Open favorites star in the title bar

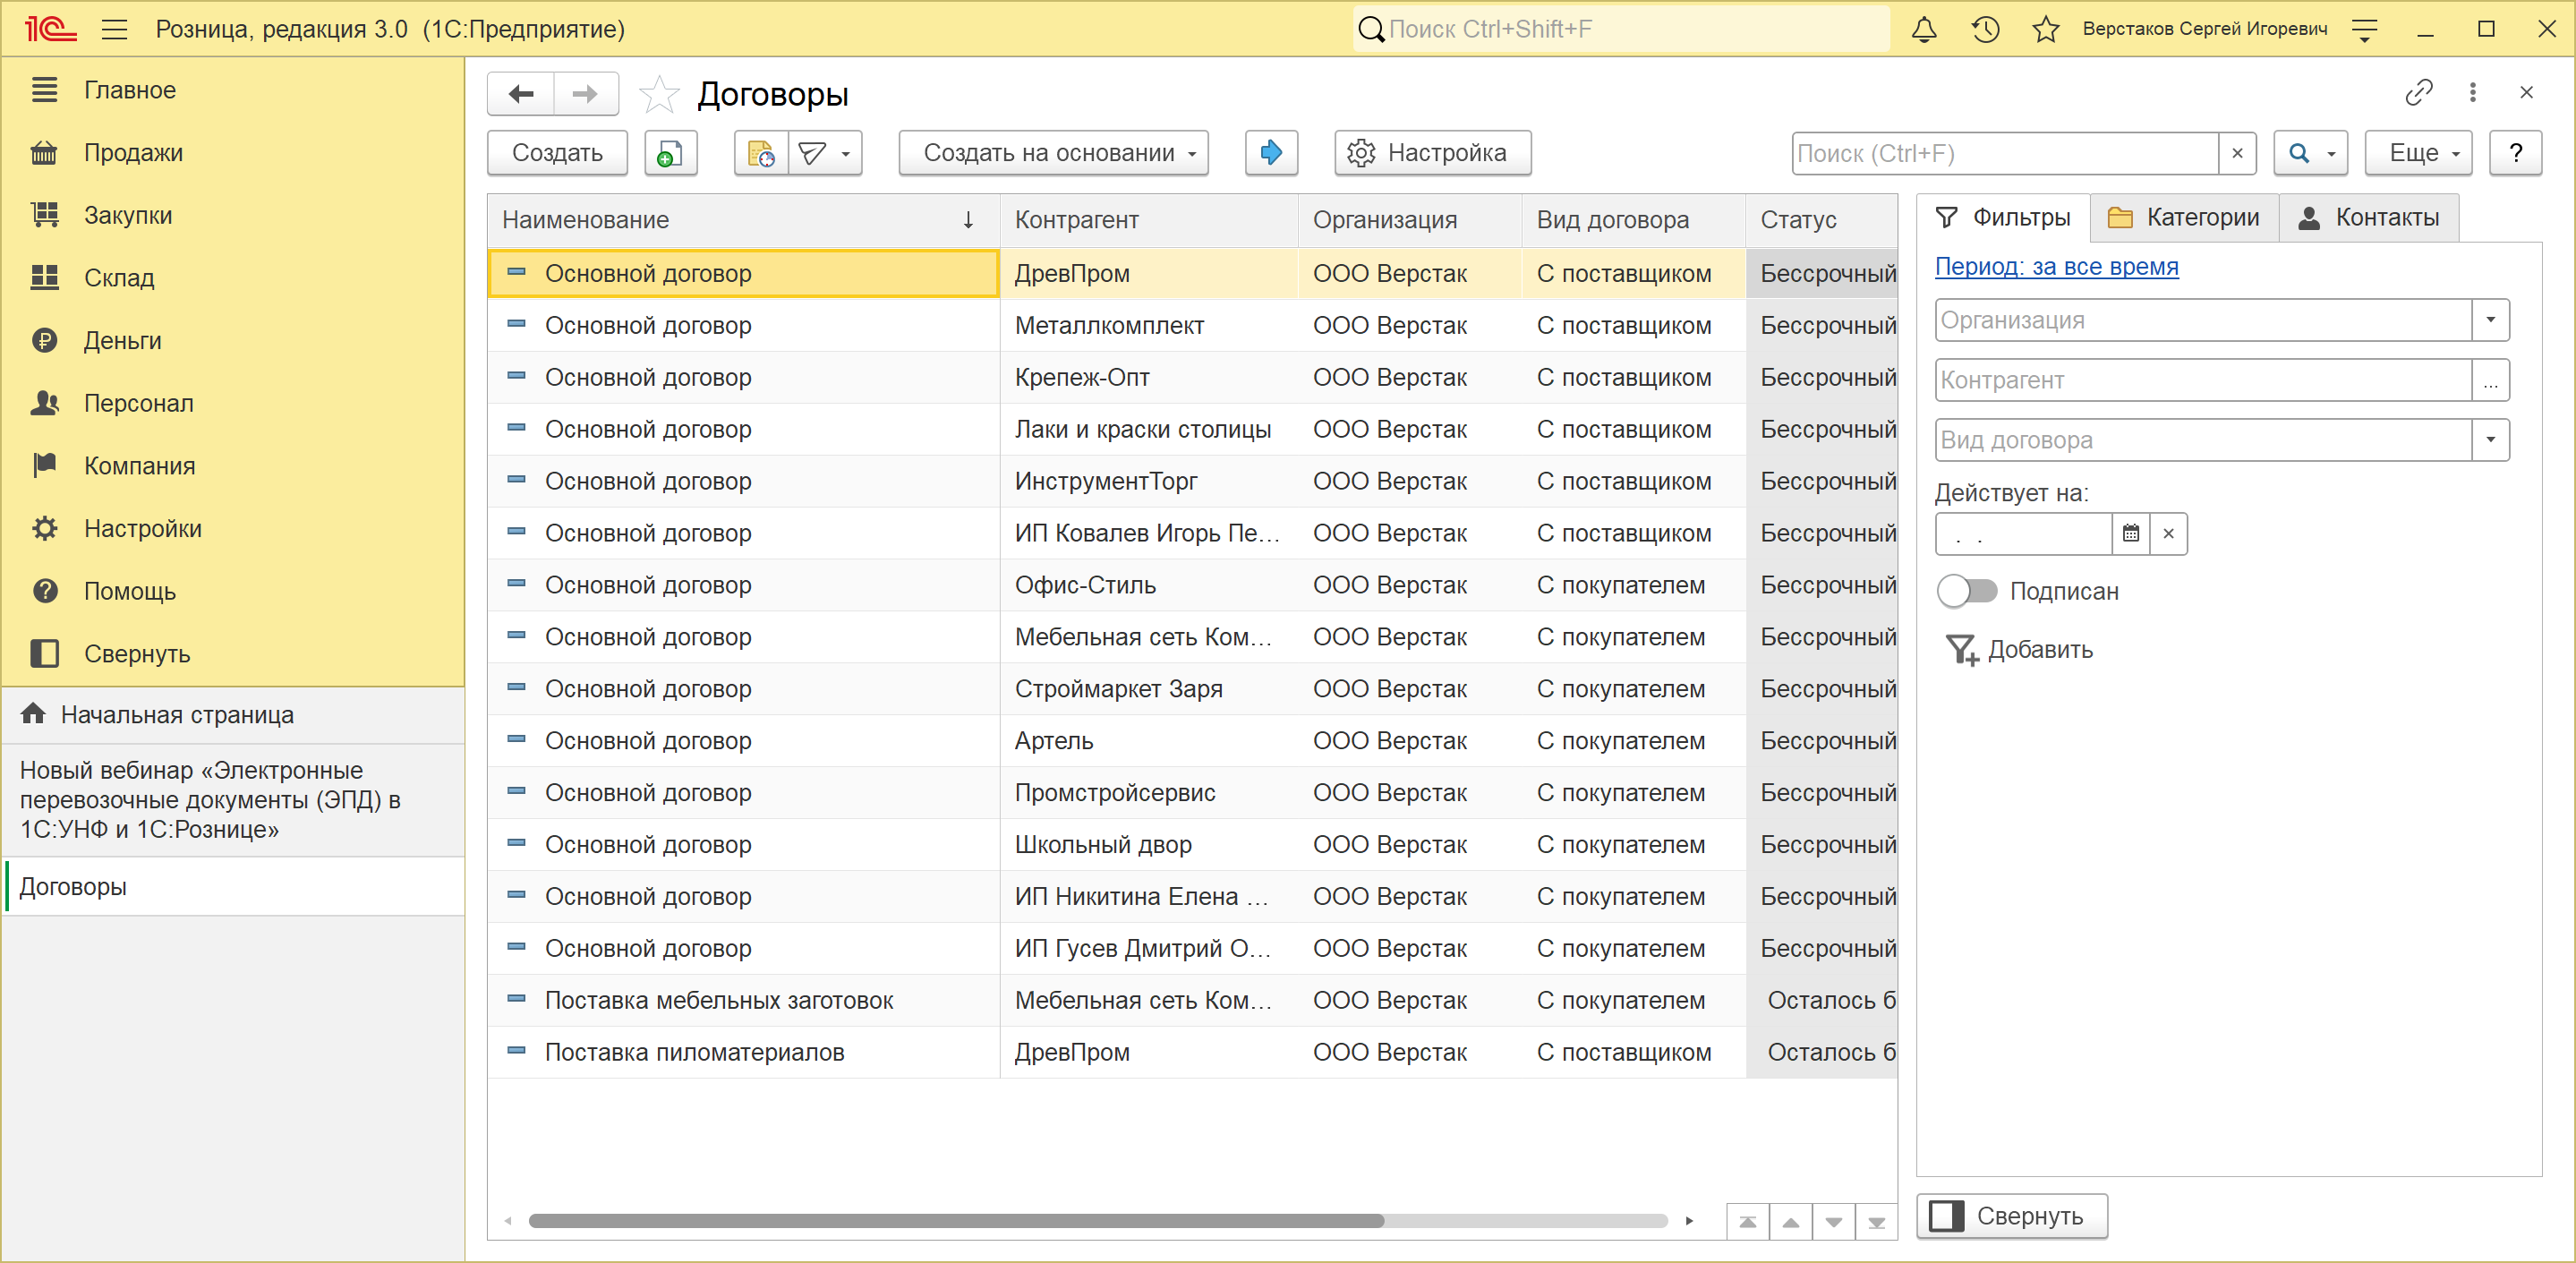pyautogui.click(x=2046, y=29)
